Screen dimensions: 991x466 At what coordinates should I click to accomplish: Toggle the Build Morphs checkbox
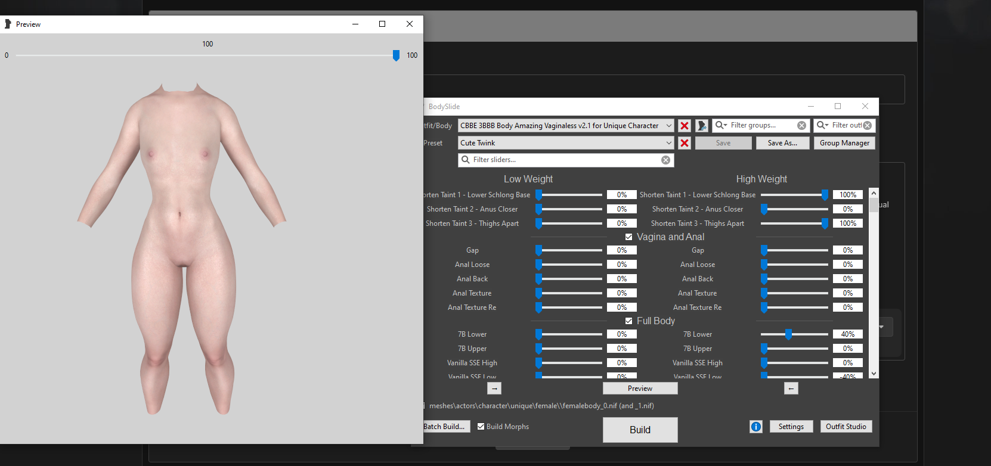pos(481,427)
